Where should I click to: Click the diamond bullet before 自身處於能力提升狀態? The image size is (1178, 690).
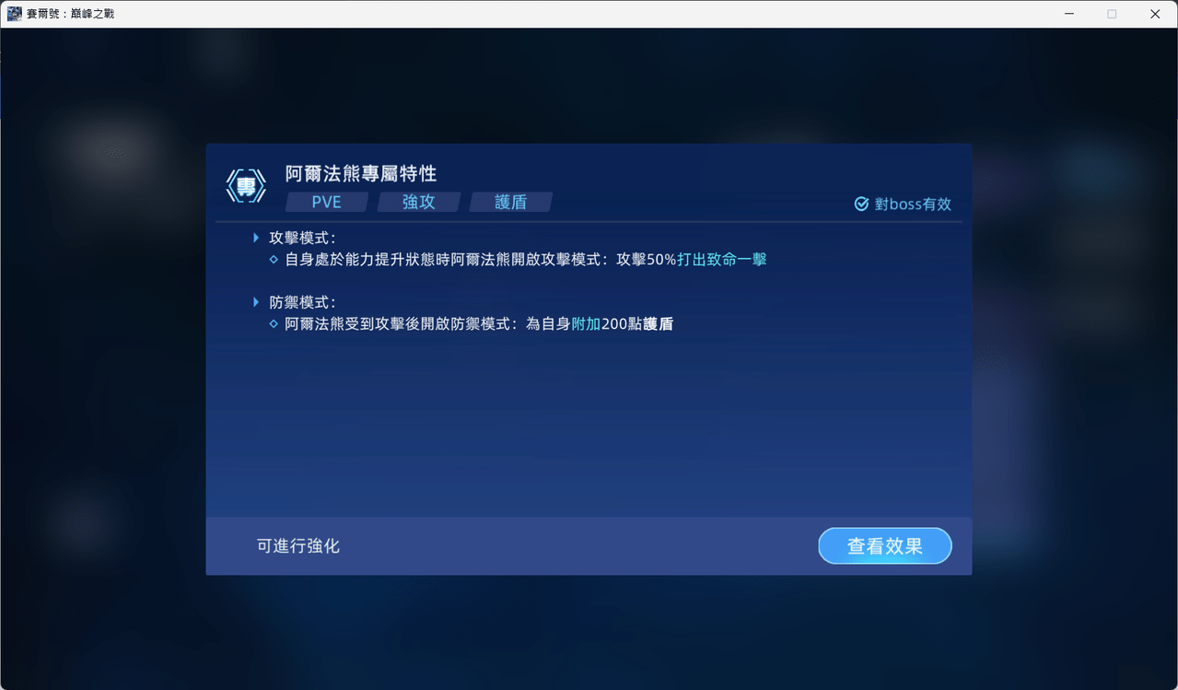coord(274,260)
